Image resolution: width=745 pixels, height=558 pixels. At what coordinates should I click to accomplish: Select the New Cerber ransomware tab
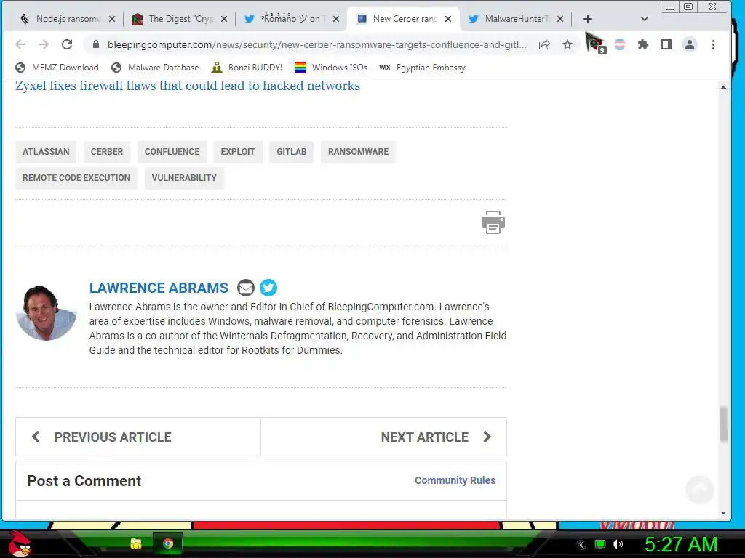pos(404,19)
